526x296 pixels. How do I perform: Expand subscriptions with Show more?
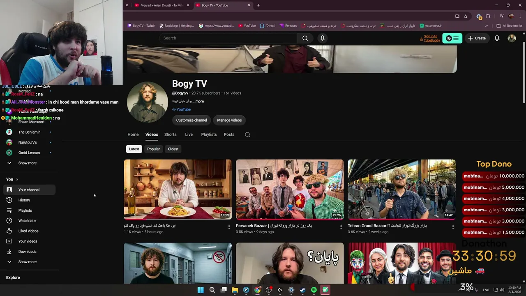point(29,163)
